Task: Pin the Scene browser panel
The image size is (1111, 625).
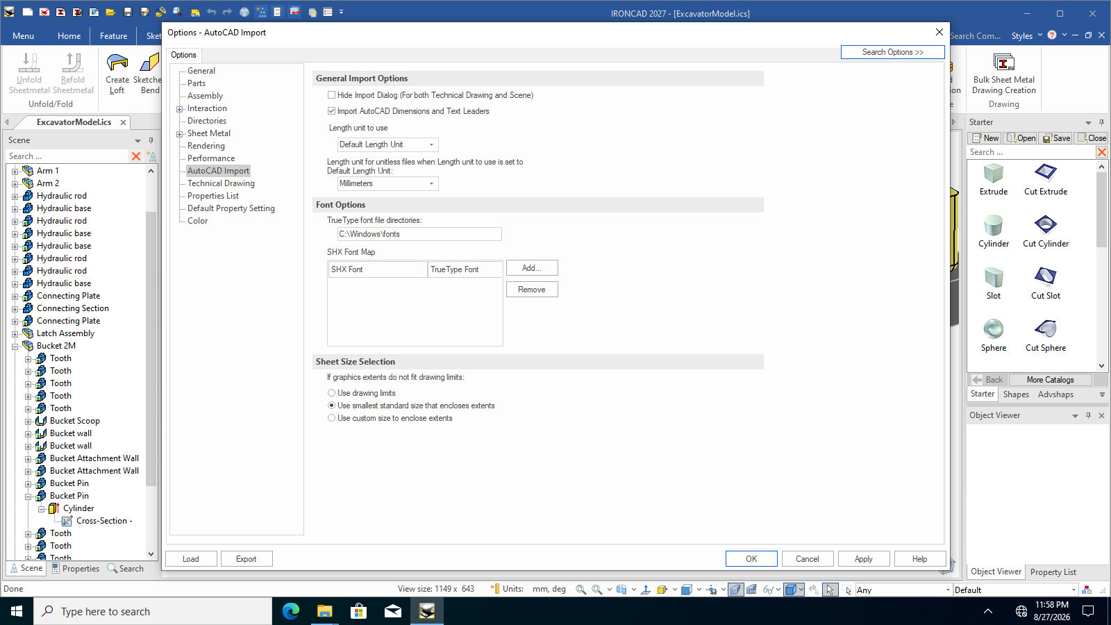Action: (x=151, y=140)
